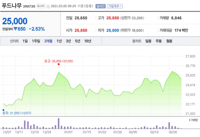Select the 5년 line chart tab
The width and height of the screenshot is (200, 137).
pyautogui.click(x=78, y=41)
